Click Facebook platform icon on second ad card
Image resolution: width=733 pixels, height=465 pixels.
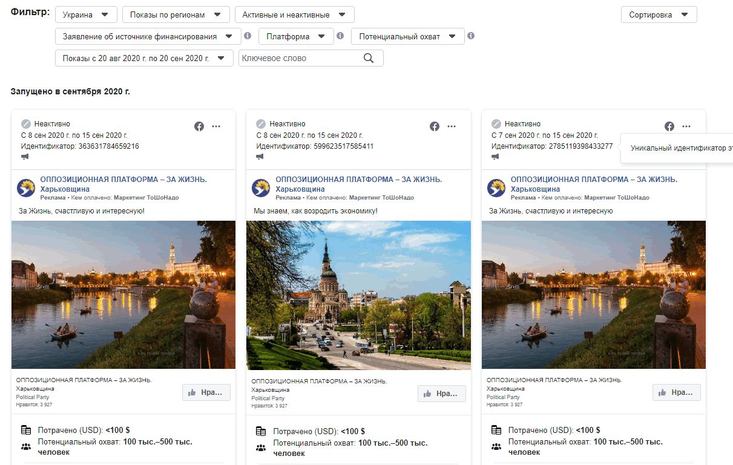pos(435,126)
